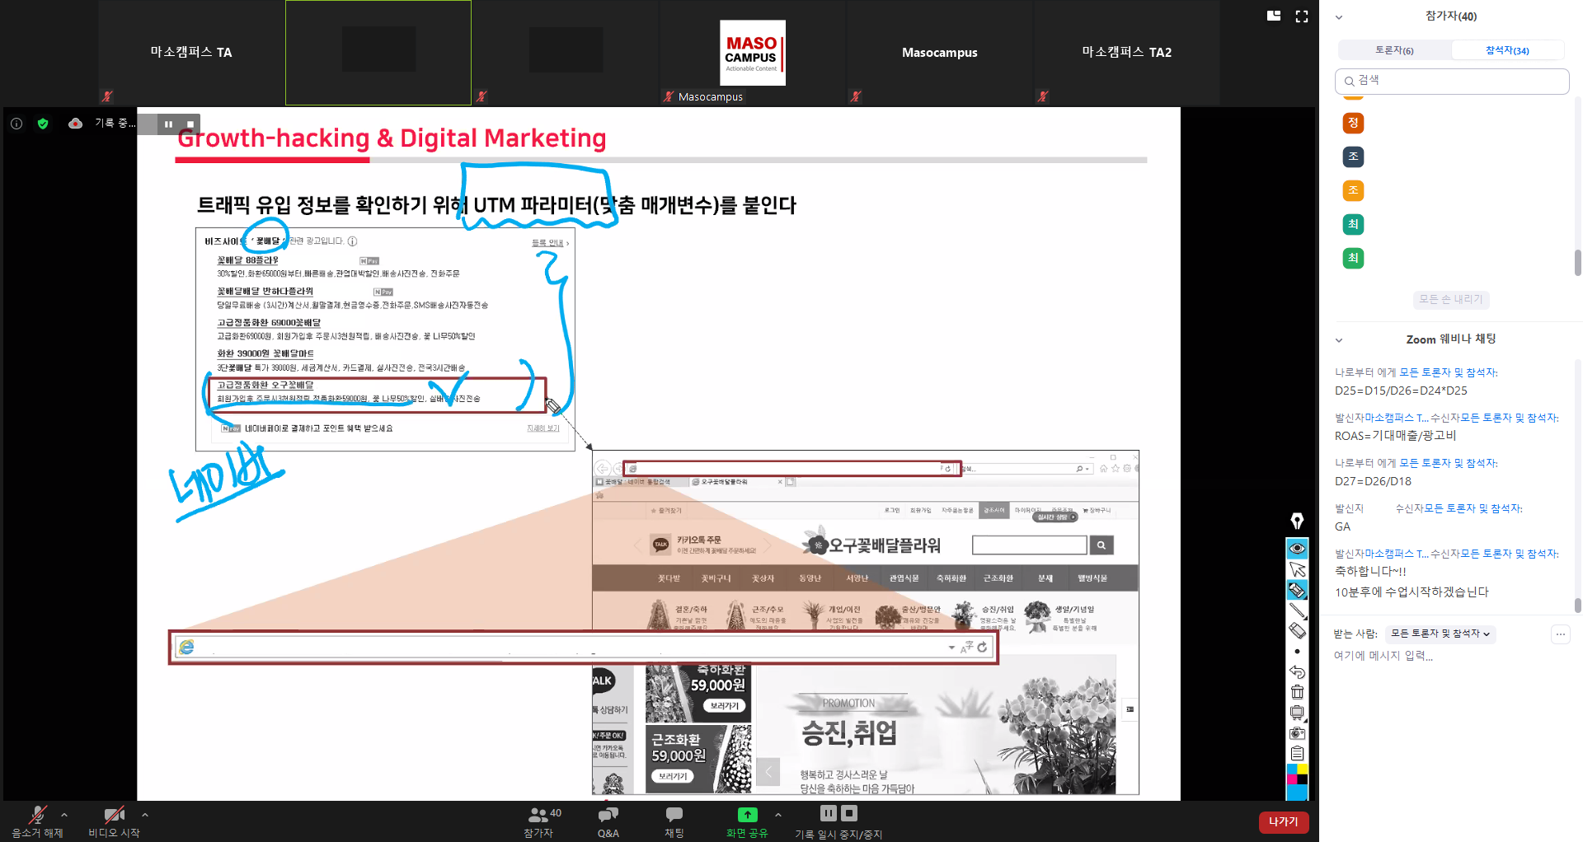
Task: Click the green encryption shield icon
Action: tap(43, 124)
